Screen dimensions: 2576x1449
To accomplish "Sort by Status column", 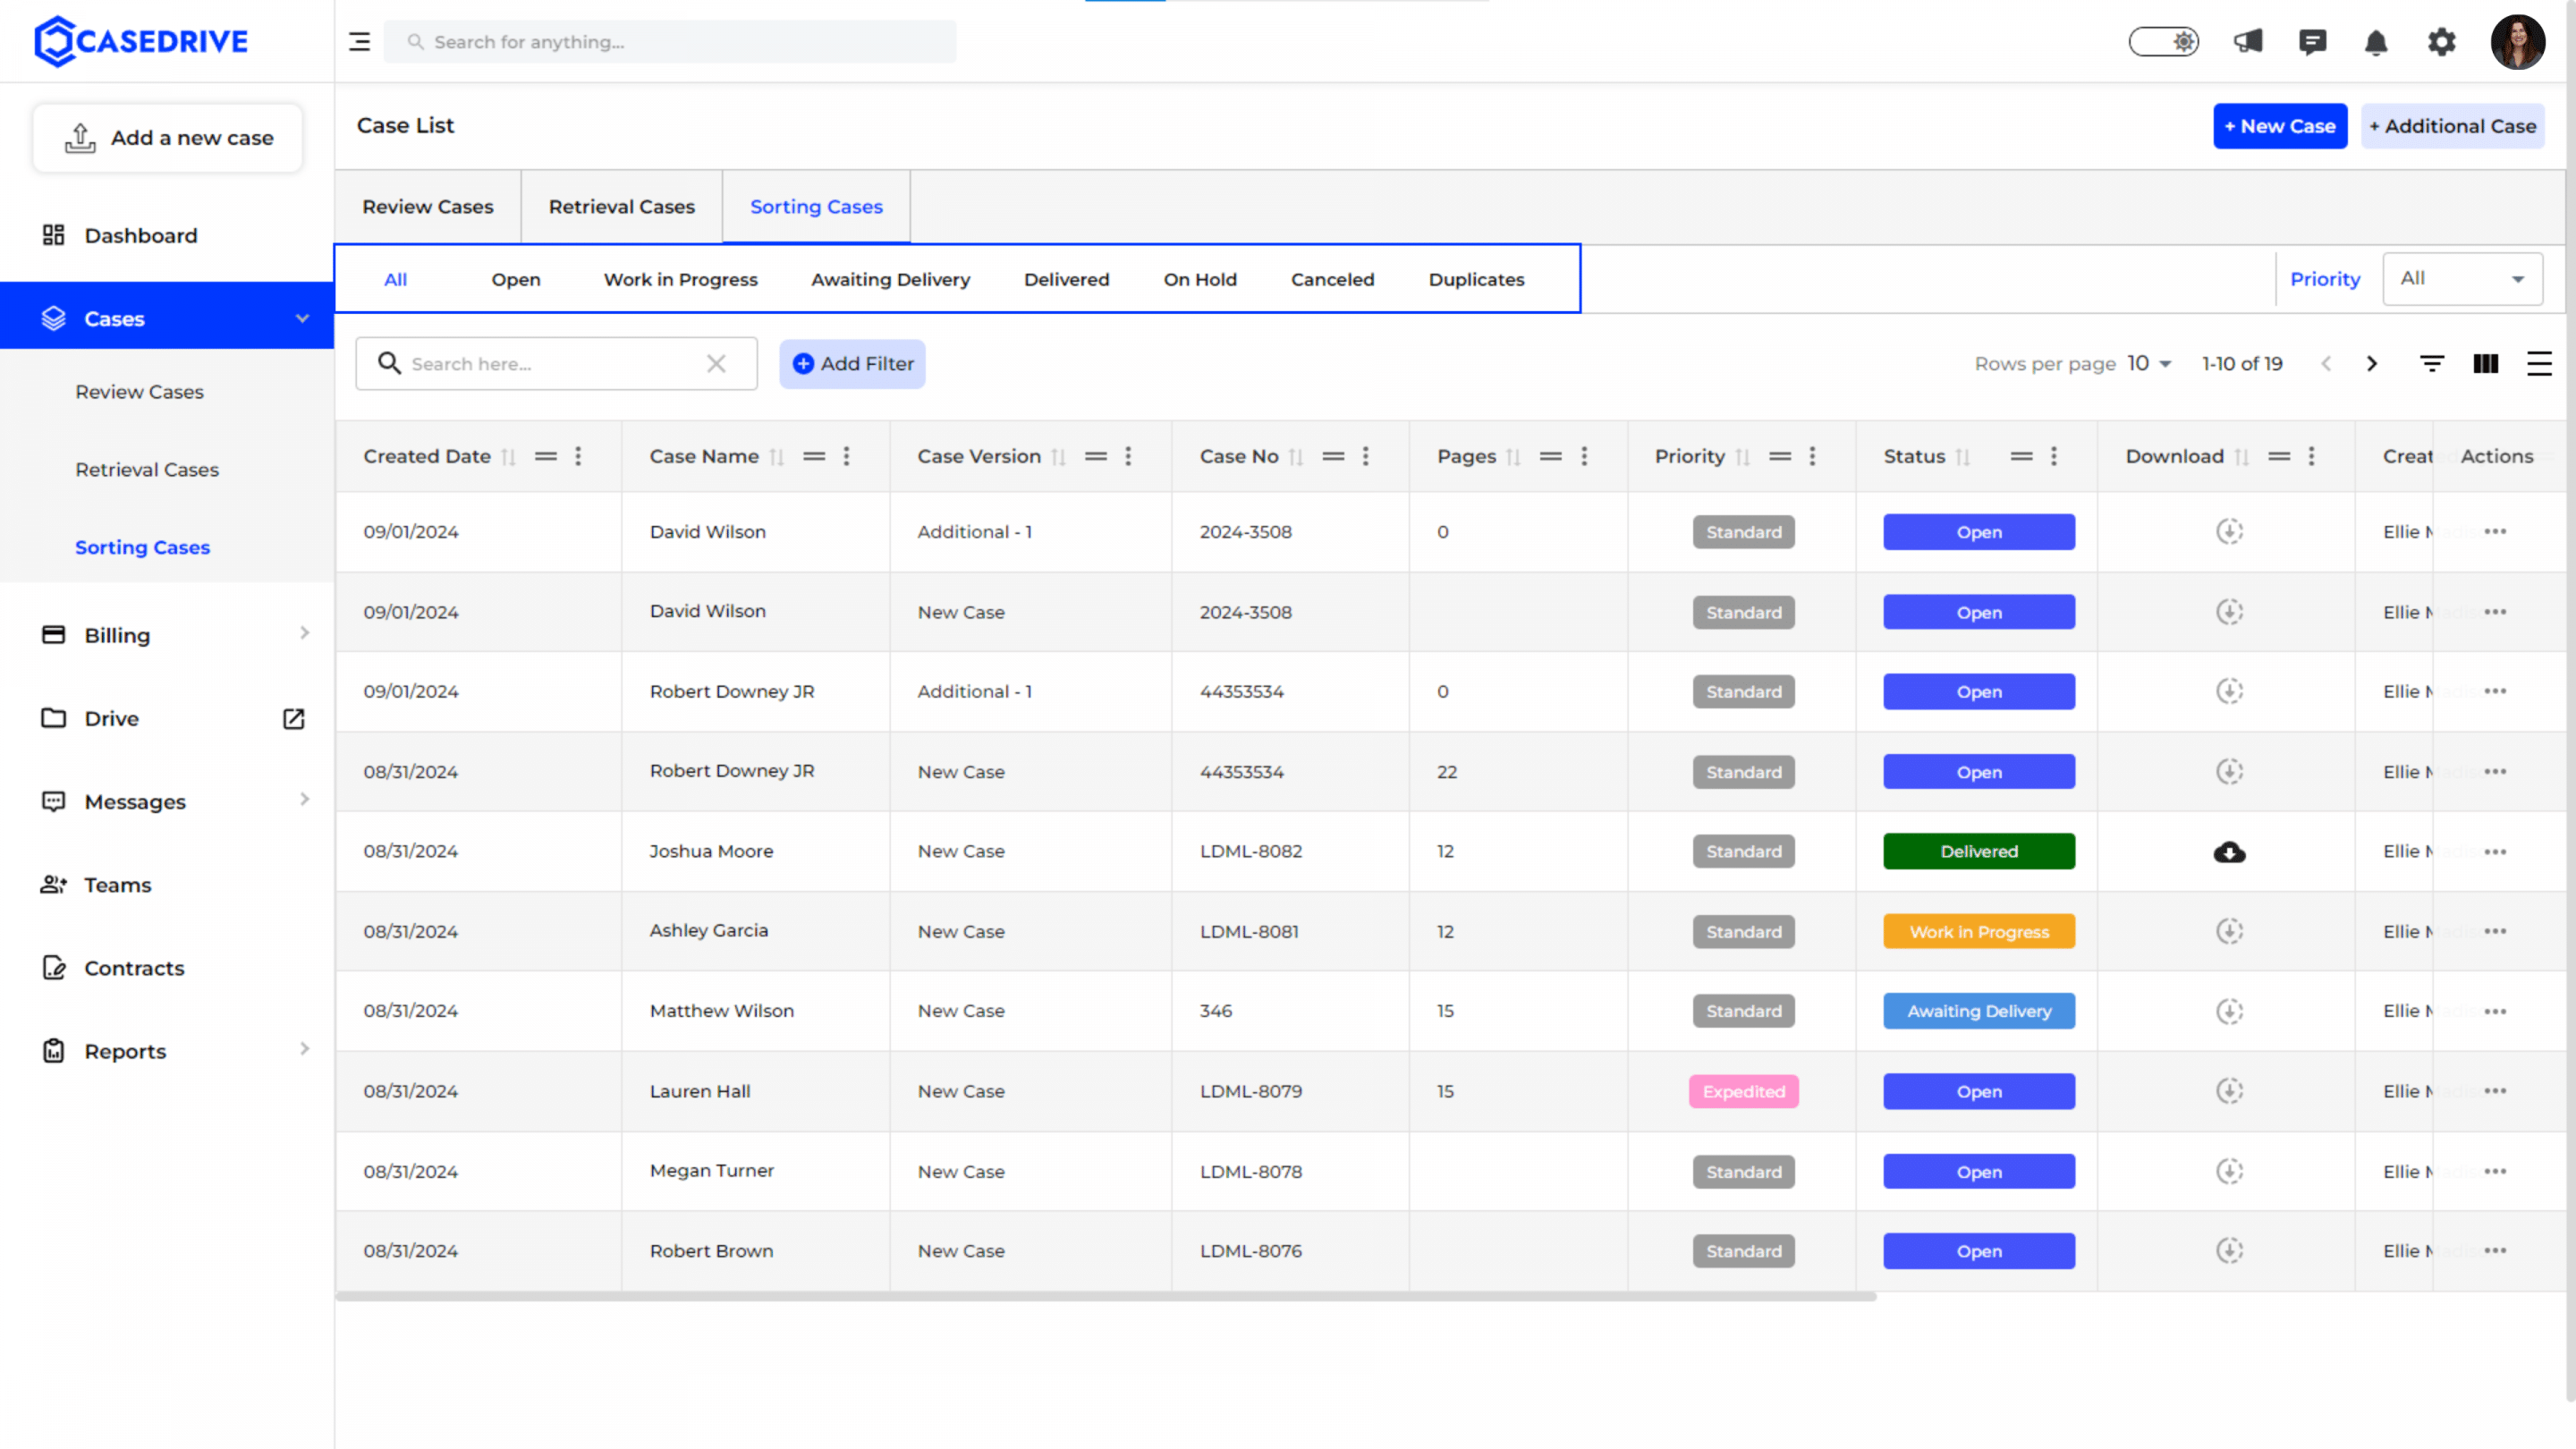I will point(1962,457).
